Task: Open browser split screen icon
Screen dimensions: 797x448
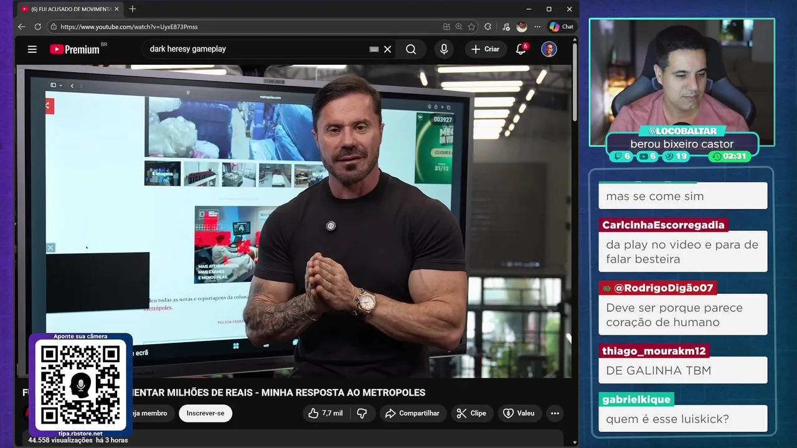Action: (x=446, y=27)
